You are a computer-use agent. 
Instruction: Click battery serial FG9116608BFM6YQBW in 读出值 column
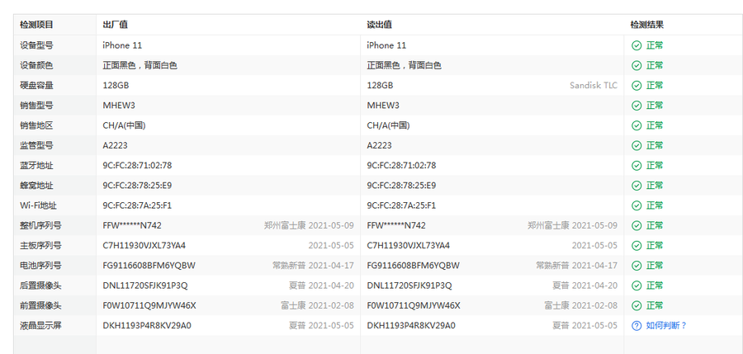414,266
